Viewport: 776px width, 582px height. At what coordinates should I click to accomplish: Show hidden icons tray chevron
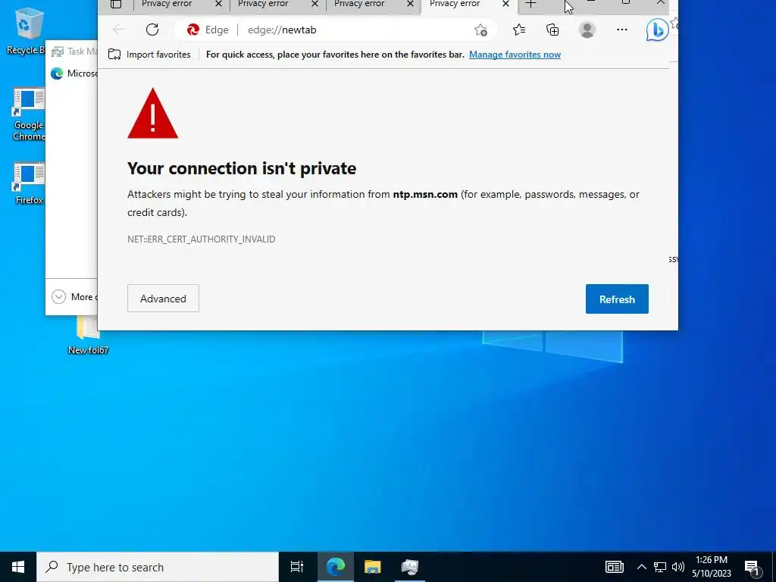[641, 567]
